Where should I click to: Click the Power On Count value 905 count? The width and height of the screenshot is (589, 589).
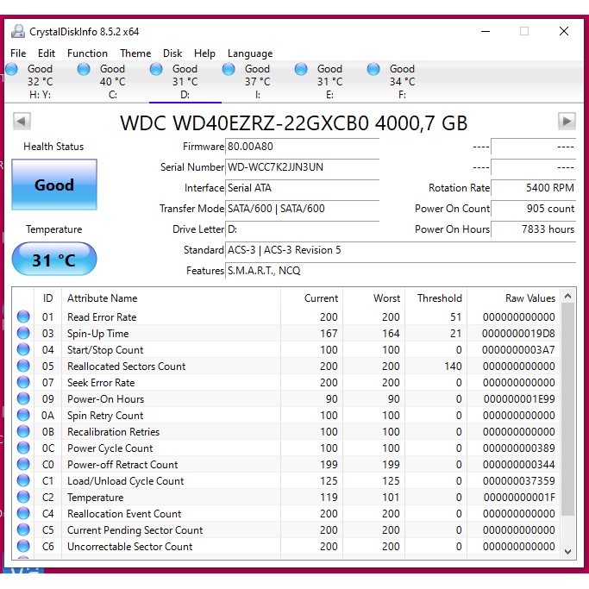(x=534, y=209)
